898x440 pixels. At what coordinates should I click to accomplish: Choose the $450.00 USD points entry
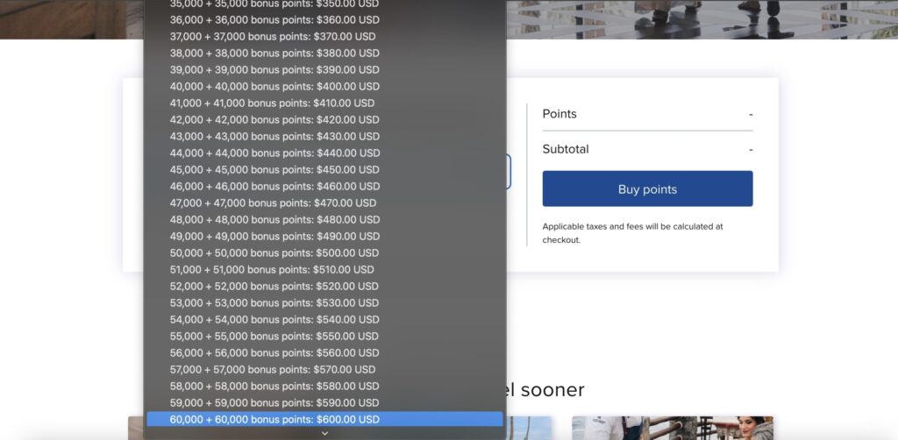[324, 170]
